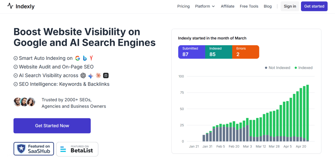
Task: Click the check mark beside Smart Auto Indexing
Action: [x=15, y=58]
